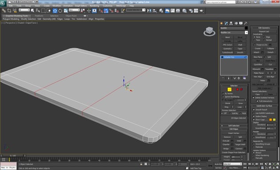The width and height of the screenshot is (280, 170).
Task: Collapse the Edit Edges rollout
Action: [234, 129]
